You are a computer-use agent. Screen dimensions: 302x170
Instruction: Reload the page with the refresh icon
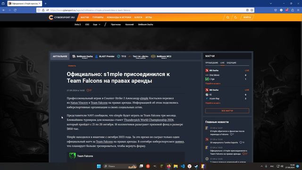tap(15, 10)
